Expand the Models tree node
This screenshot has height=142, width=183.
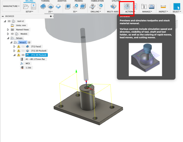point(8,34)
